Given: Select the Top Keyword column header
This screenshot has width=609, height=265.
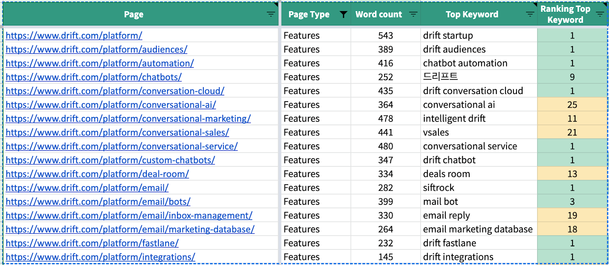Looking at the screenshot, I should [x=479, y=14].
